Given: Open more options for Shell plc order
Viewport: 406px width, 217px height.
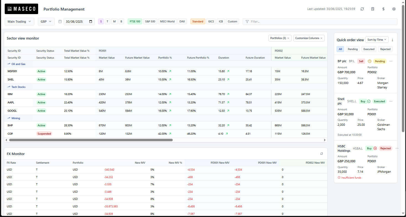Looking at the screenshot, I should pyautogui.click(x=391, y=101).
